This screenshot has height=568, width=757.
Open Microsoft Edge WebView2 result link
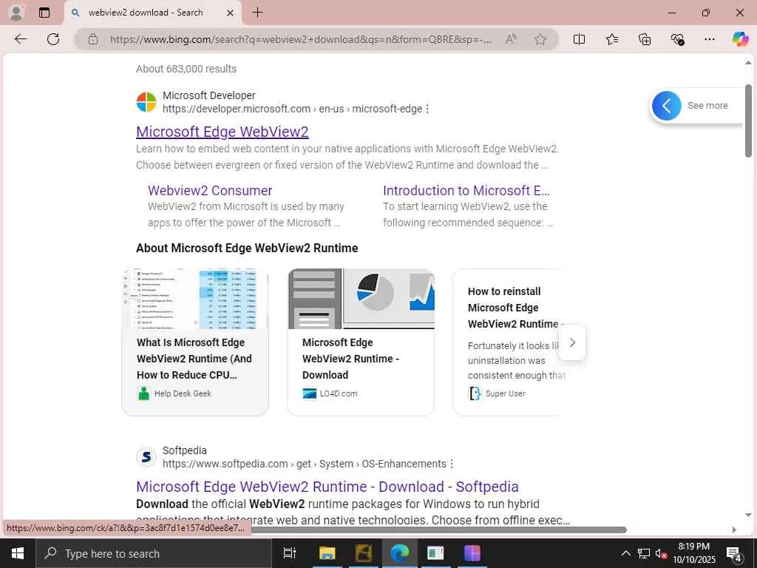pyautogui.click(x=222, y=132)
